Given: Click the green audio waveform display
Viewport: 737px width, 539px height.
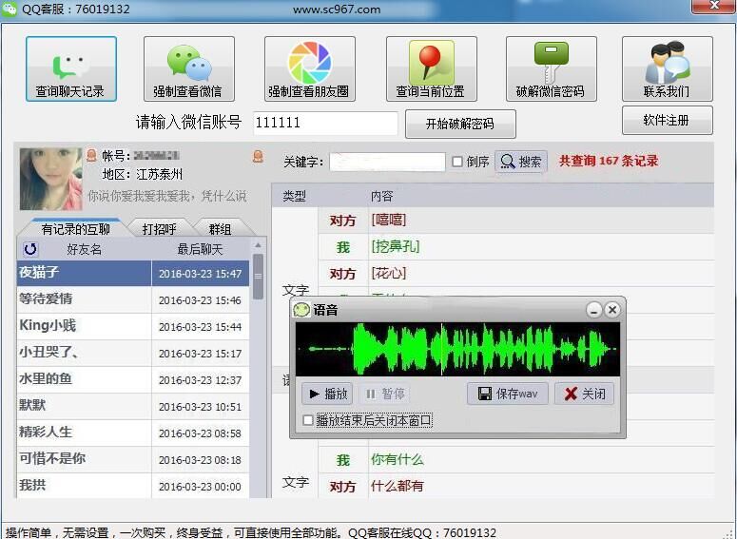Looking at the screenshot, I should [x=457, y=349].
